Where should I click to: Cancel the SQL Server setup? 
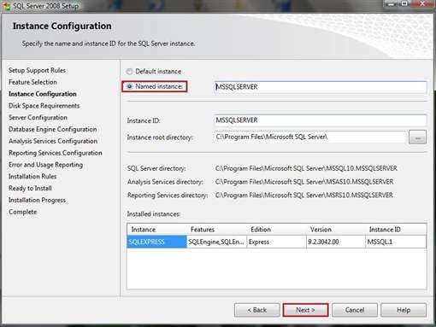point(355,310)
